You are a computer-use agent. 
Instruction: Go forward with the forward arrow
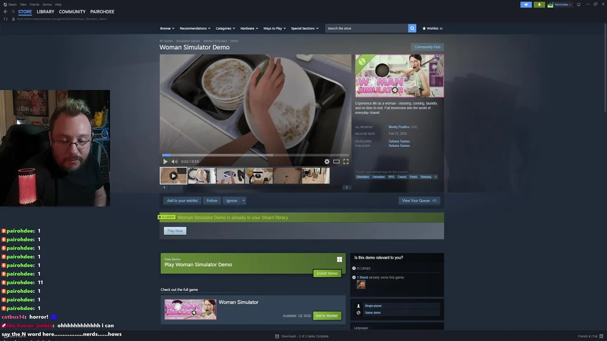click(13, 11)
